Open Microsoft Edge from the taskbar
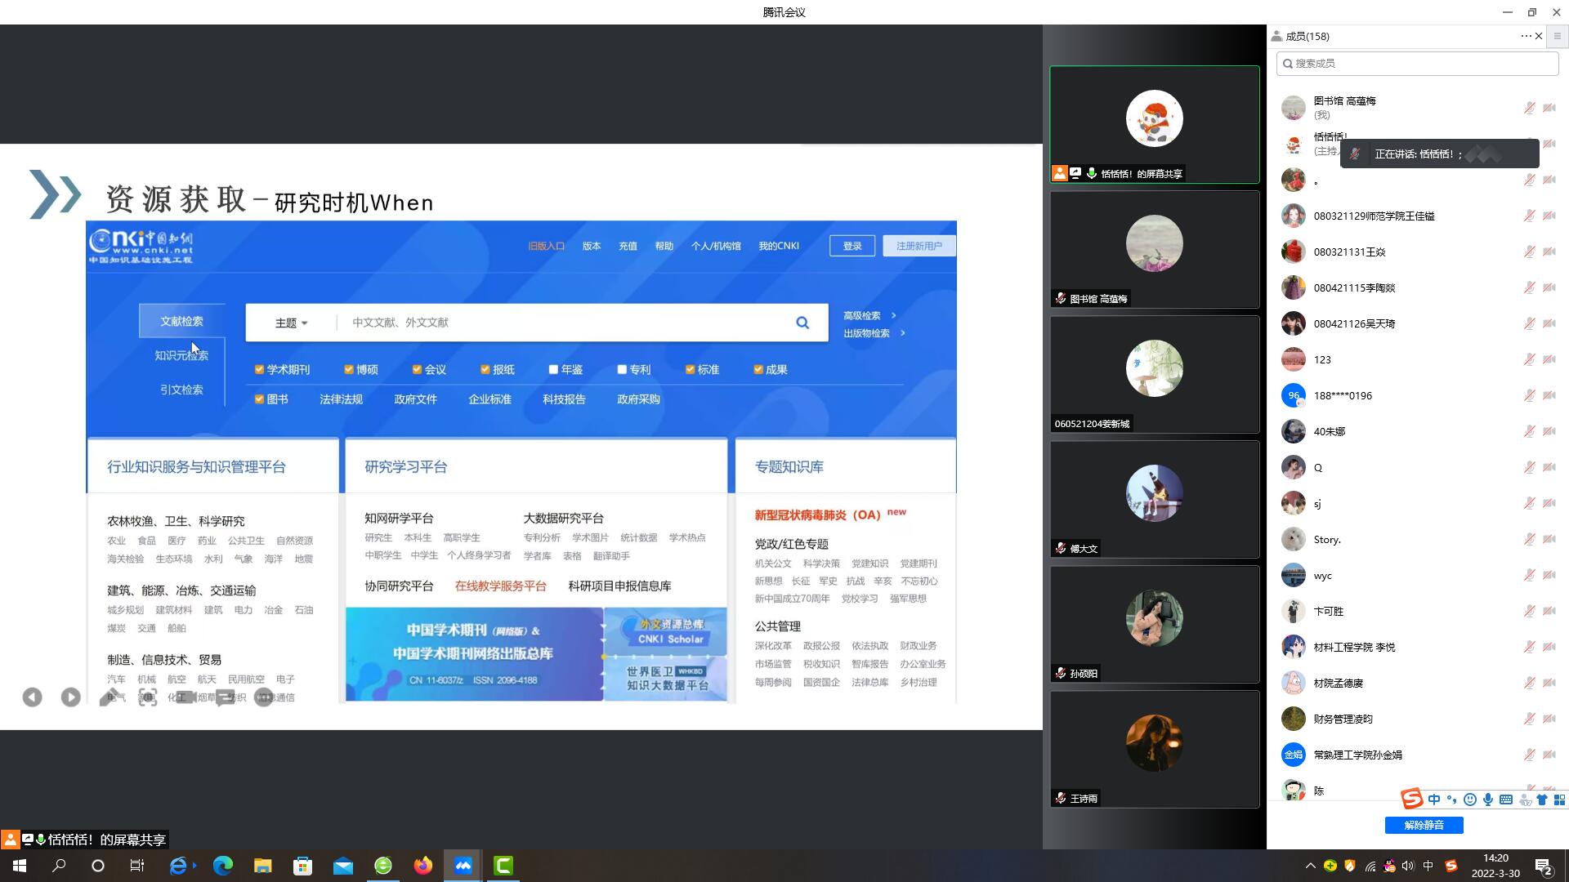 click(222, 866)
